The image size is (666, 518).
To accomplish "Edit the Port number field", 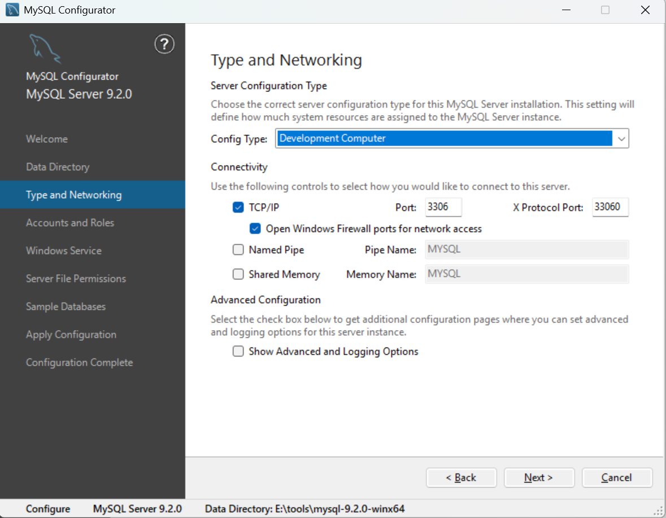I will point(443,207).
